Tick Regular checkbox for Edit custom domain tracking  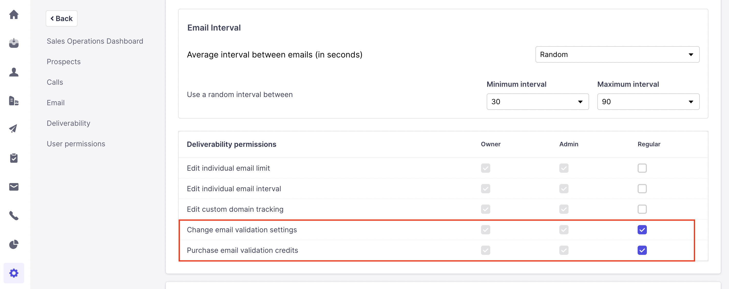click(x=642, y=209)
